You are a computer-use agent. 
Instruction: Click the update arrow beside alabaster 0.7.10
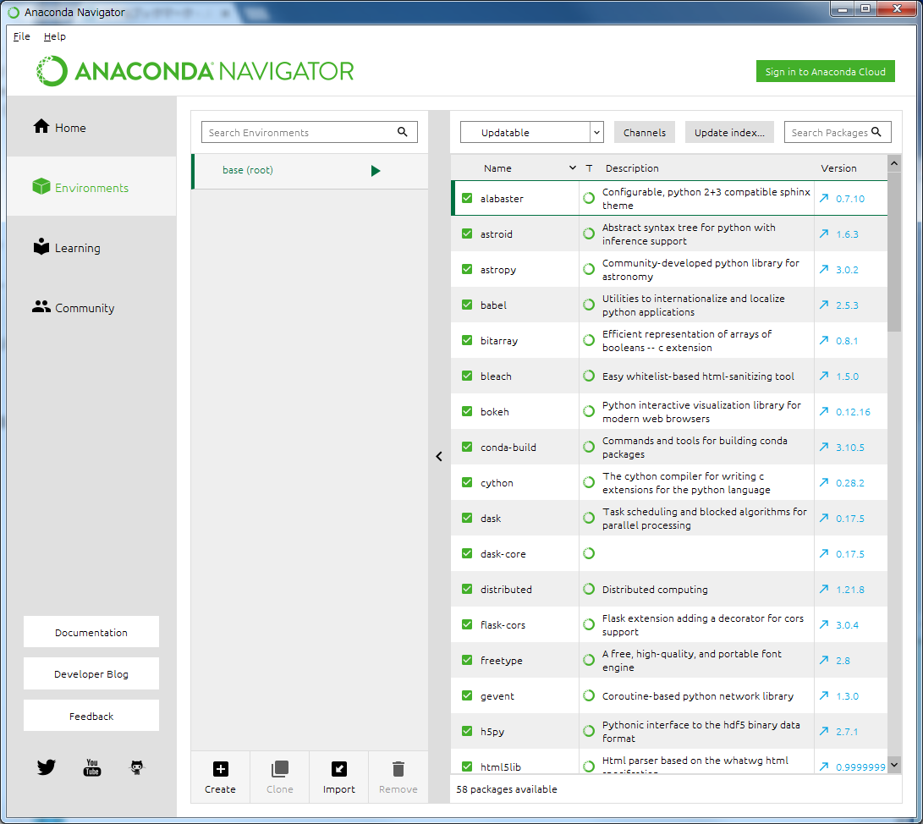(x=824, y=198)
